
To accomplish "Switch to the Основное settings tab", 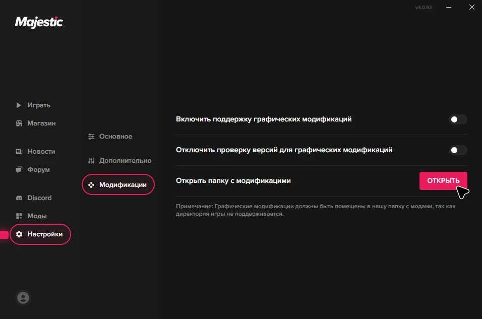I will (115, 137).
